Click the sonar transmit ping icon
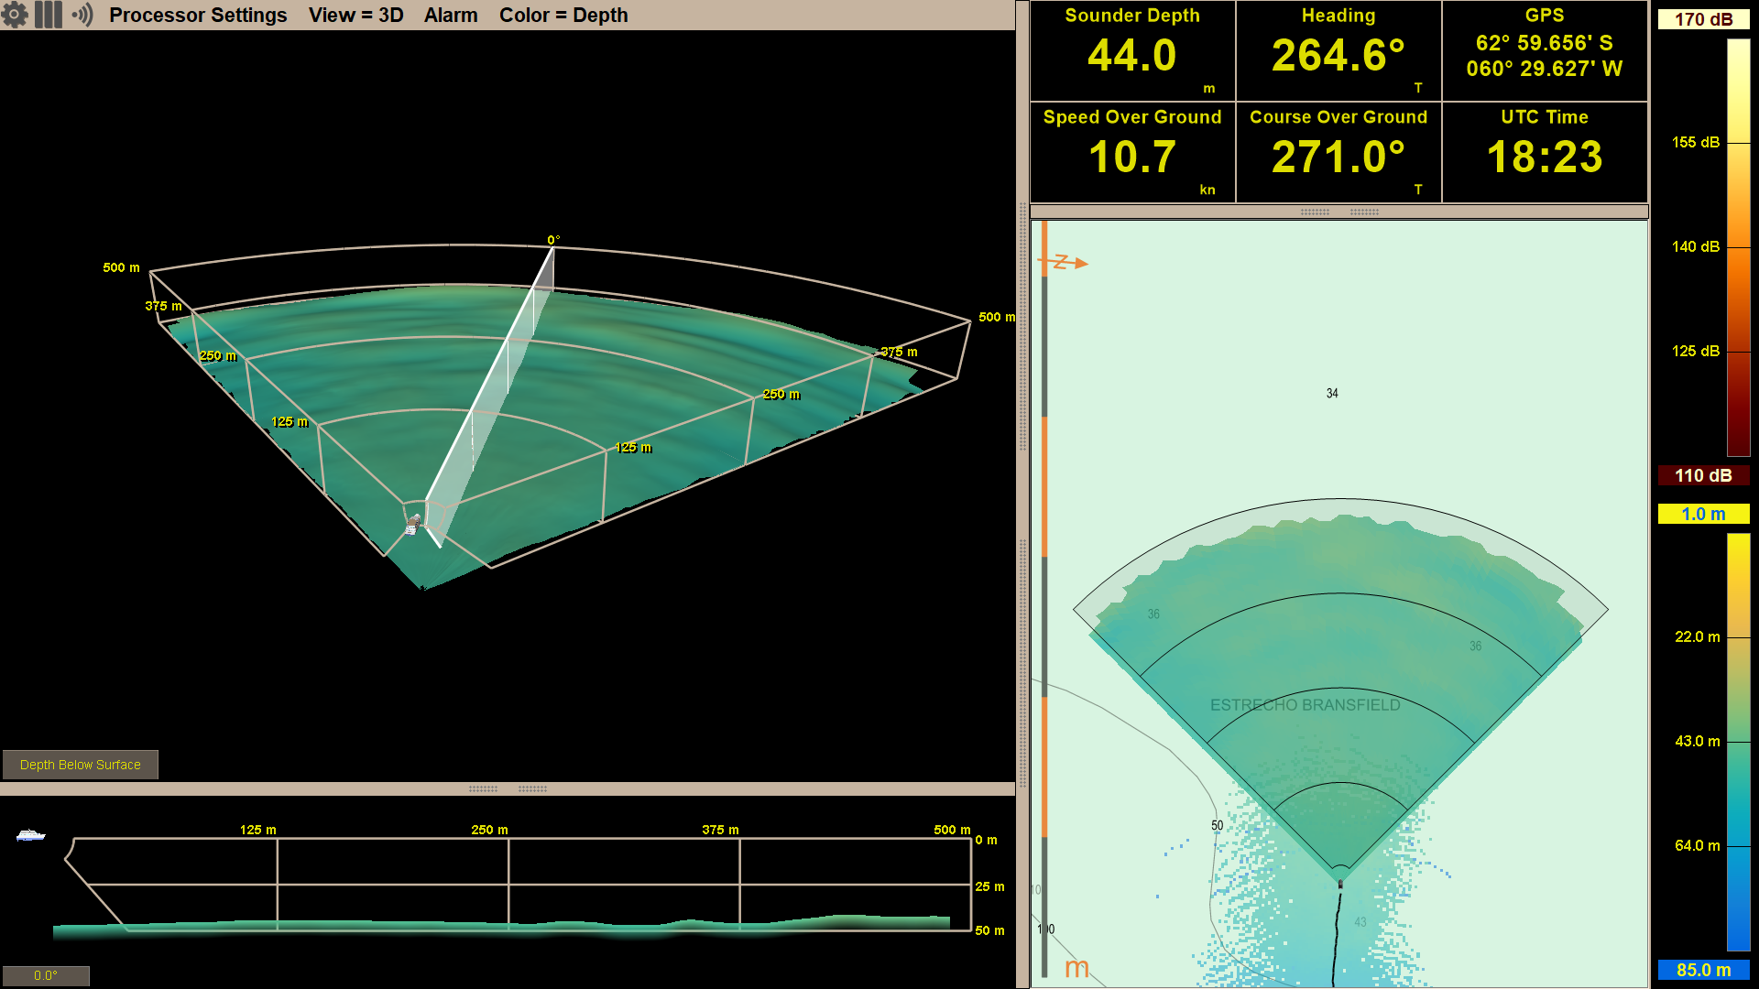 (x=82, y=15)
